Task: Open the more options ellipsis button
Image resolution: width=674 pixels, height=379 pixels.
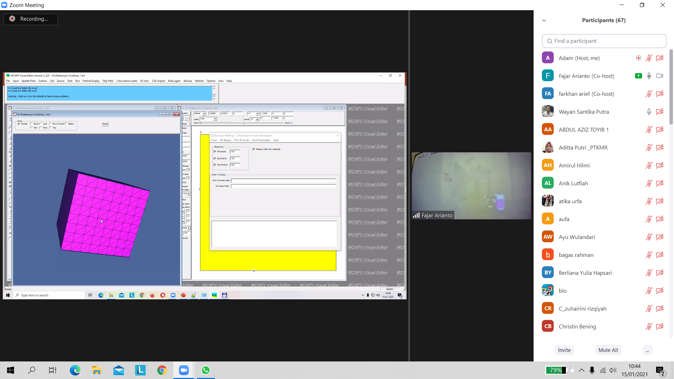Action: coord(647,350)
